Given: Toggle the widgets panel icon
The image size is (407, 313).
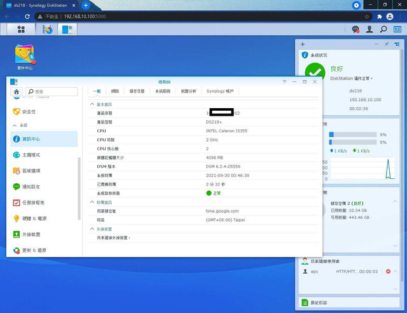Looking at the screenshot, I should (x=397, y=29).
